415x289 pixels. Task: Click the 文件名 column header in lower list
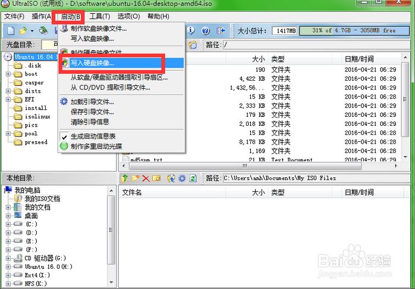click(172, 192)
